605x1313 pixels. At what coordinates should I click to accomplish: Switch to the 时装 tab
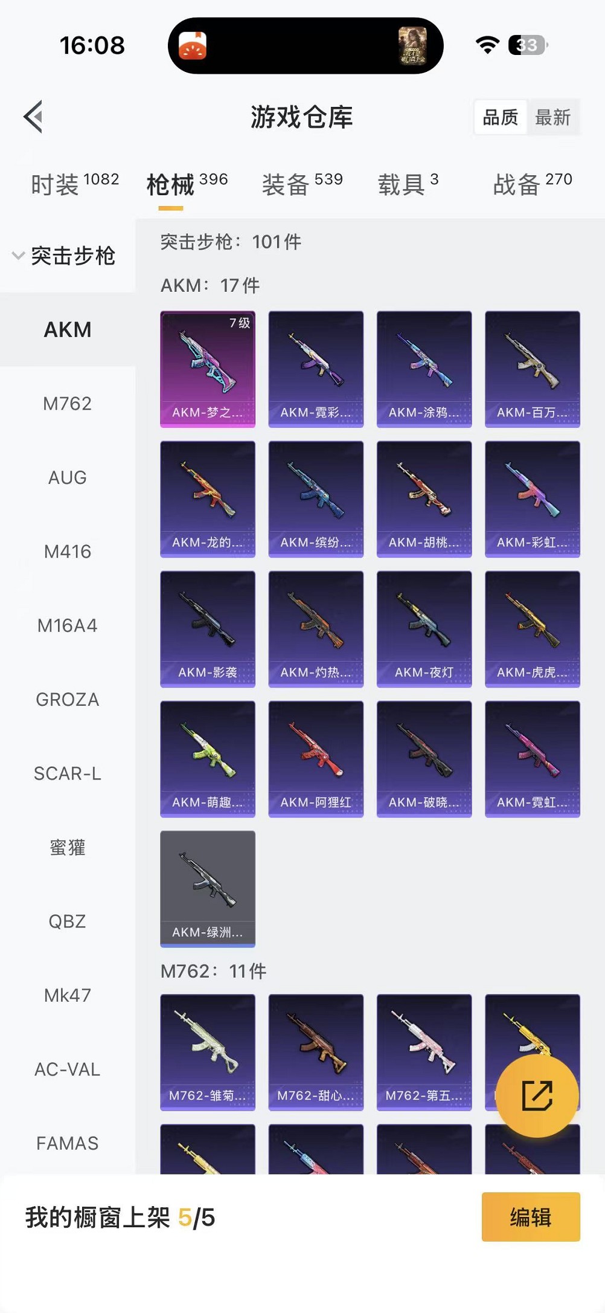[75, 184]
